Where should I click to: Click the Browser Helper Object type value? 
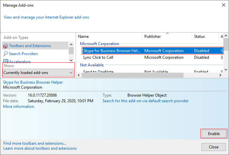coord(147,95)
